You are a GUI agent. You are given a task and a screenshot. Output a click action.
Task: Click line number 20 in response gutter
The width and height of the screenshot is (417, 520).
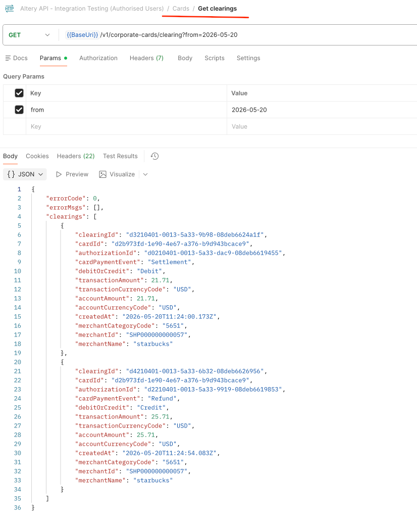(18, 362)
